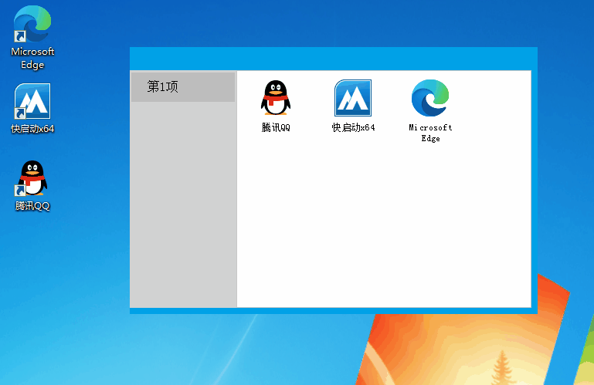Screen dimensions: 594x385
Task: Select the 腾讯QQ desktop shortcut icon
Action: (32, 178)
